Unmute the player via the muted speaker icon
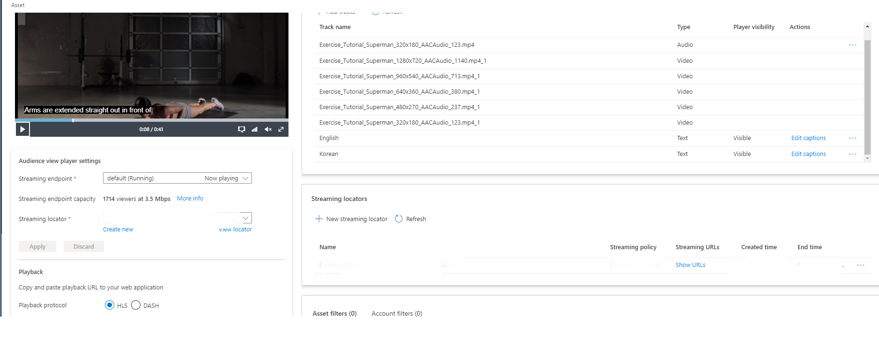 pyautogui.click(x=268, y=129)
